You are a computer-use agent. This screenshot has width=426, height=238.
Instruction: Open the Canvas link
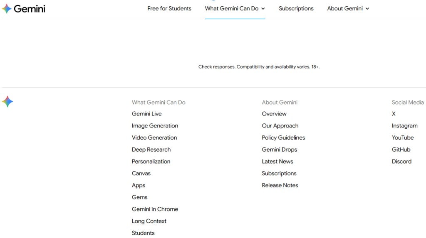(x=141, y=174)
